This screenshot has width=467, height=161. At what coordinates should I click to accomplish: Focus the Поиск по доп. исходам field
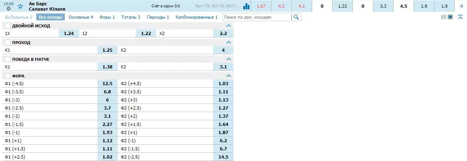(257, 17)
